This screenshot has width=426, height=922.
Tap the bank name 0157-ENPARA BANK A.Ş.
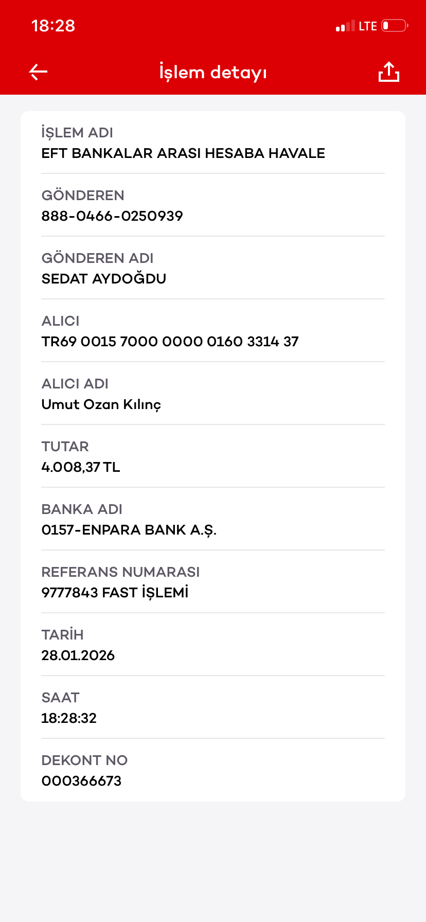pos(129,530)
